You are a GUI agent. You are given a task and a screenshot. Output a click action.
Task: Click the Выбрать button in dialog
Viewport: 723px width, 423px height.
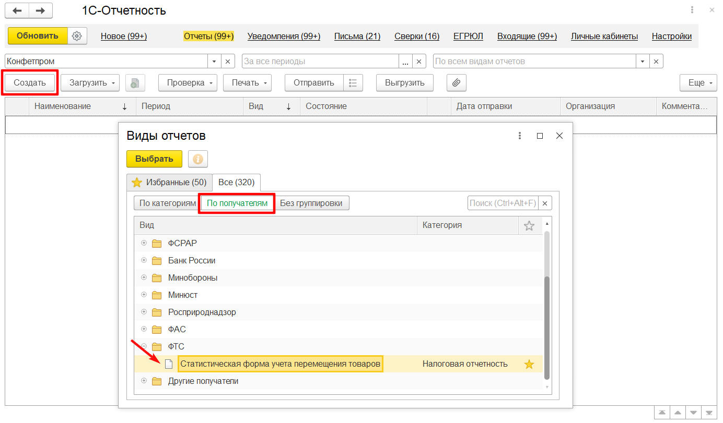(x=154, y=159)
